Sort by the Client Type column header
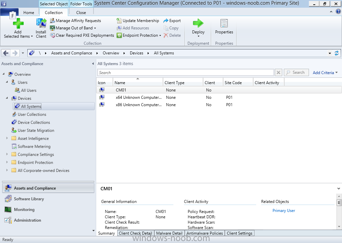 pyautogui.click(x=183, y=82)
